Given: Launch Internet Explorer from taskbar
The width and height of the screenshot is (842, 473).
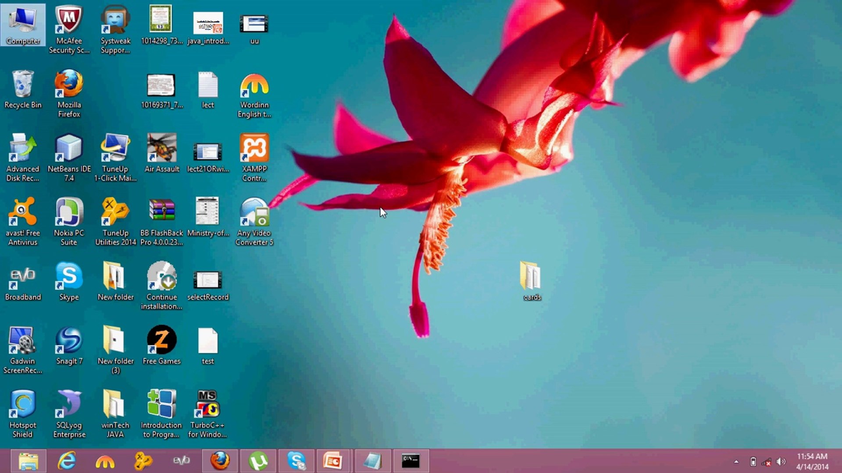Looking at the screenshot, I should click(67, 461).
